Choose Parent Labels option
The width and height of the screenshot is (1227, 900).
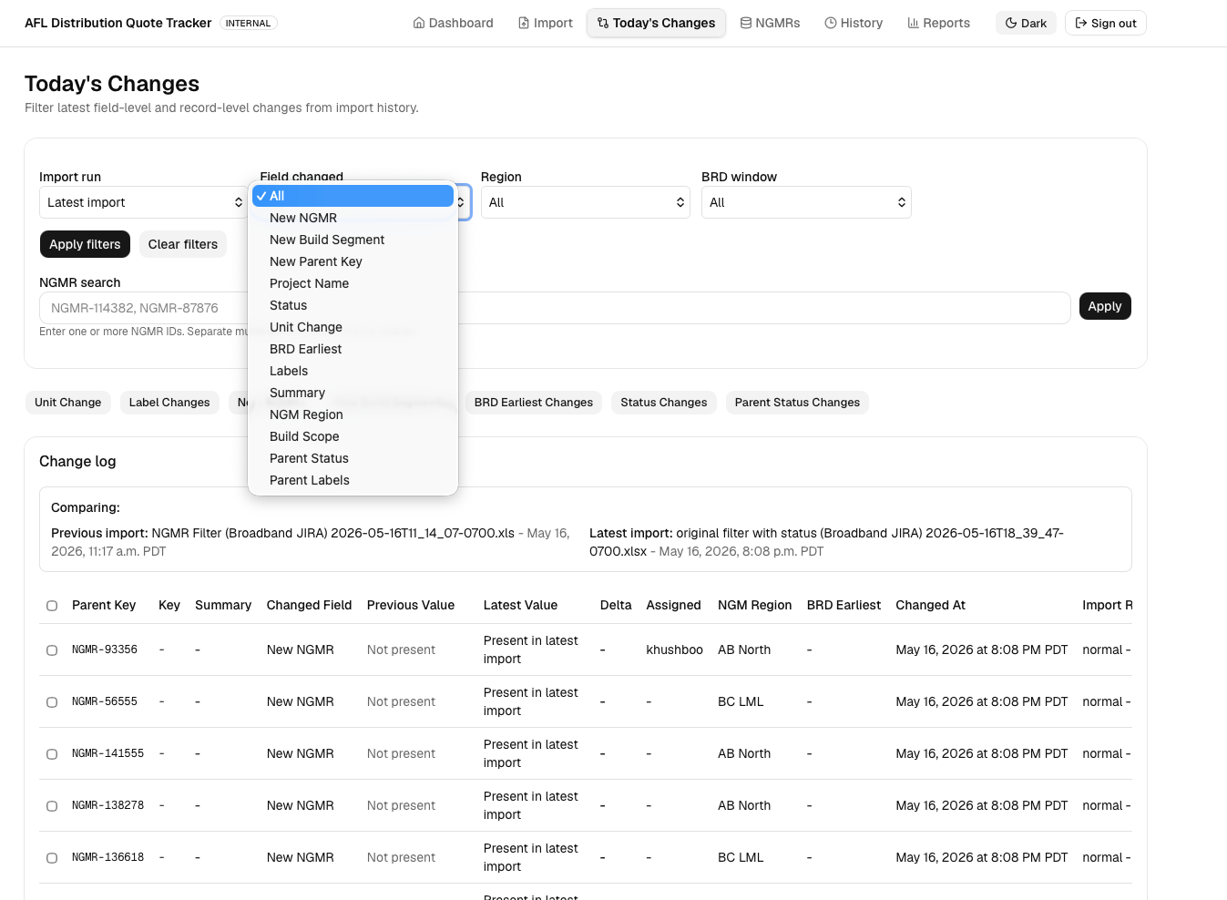click(353, 480)
